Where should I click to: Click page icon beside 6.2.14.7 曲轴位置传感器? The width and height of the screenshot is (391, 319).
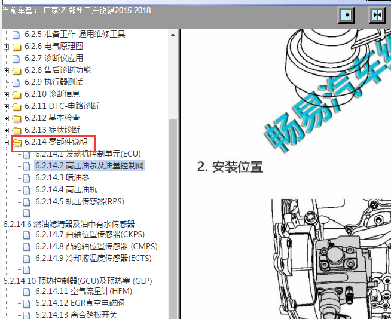click(x=27, y=235)
